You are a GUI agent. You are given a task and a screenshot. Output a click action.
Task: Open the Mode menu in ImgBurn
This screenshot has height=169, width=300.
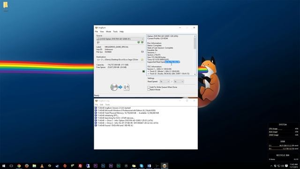[108, 31]
